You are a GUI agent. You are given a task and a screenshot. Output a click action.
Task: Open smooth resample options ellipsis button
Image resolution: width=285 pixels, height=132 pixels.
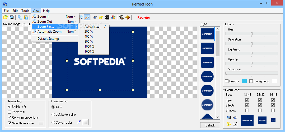41,123
